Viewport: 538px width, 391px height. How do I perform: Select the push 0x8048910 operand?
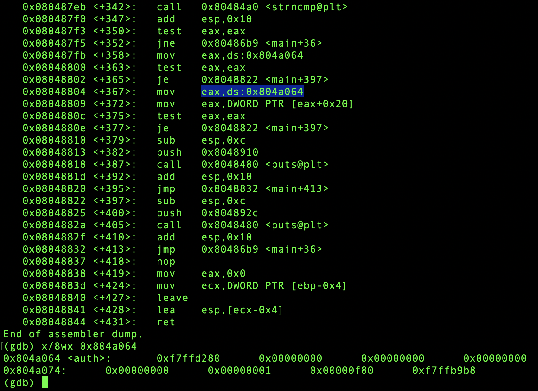coord(230,152)
